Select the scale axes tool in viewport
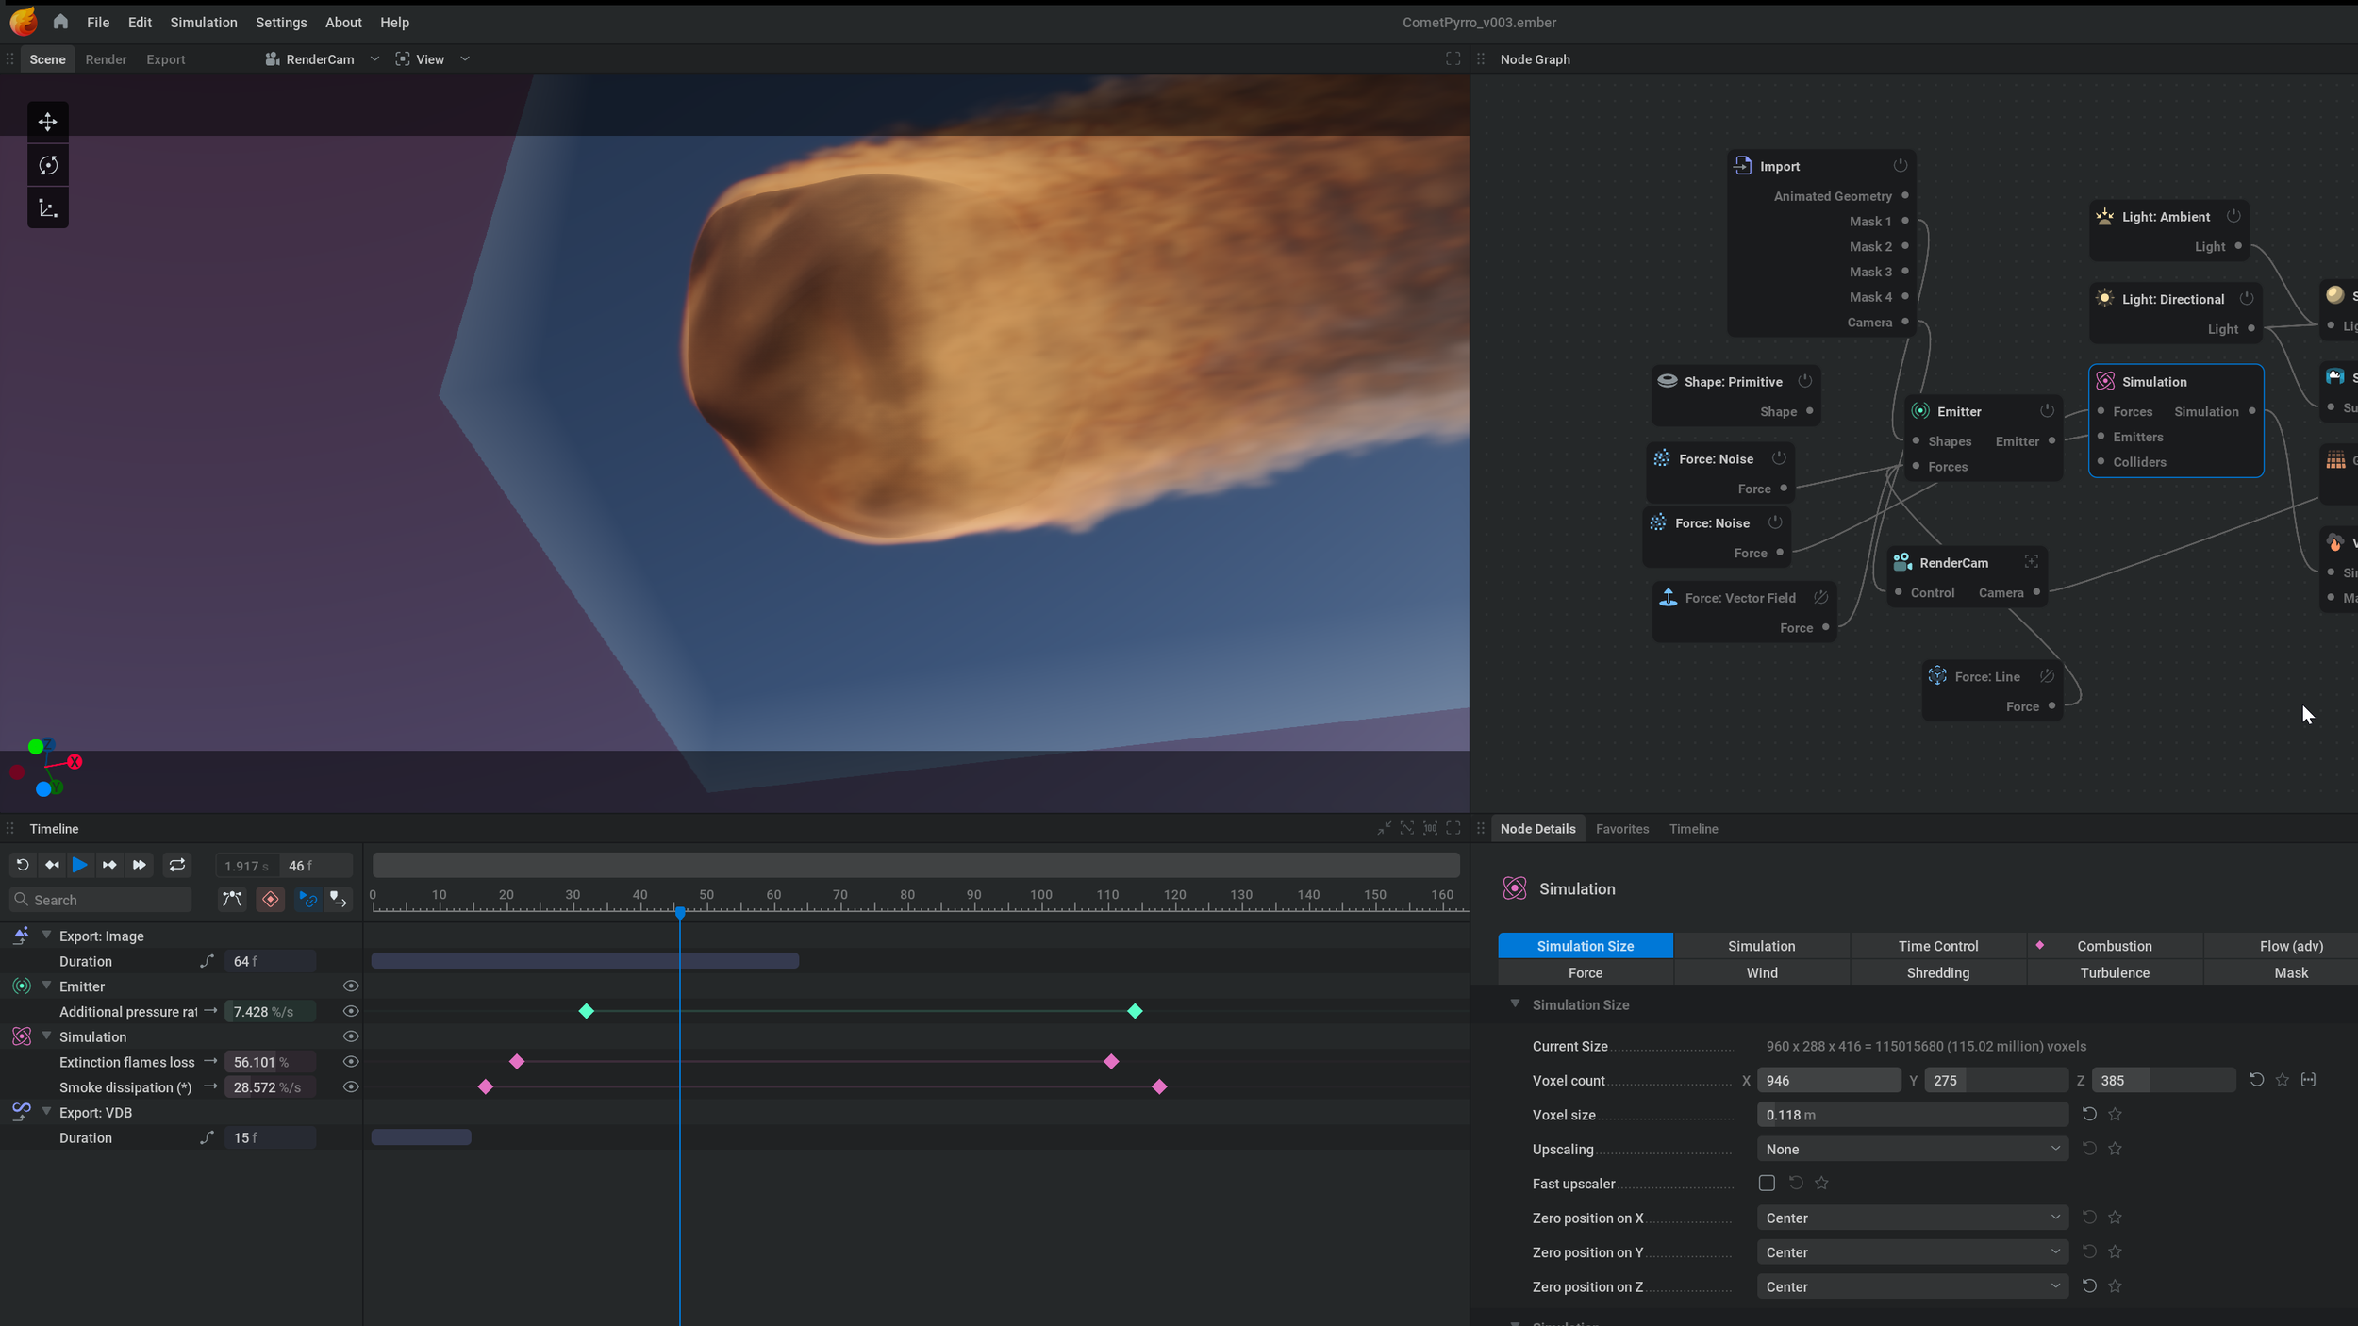This screenshot has height=1326, width=2358. [x=47, y=208]
